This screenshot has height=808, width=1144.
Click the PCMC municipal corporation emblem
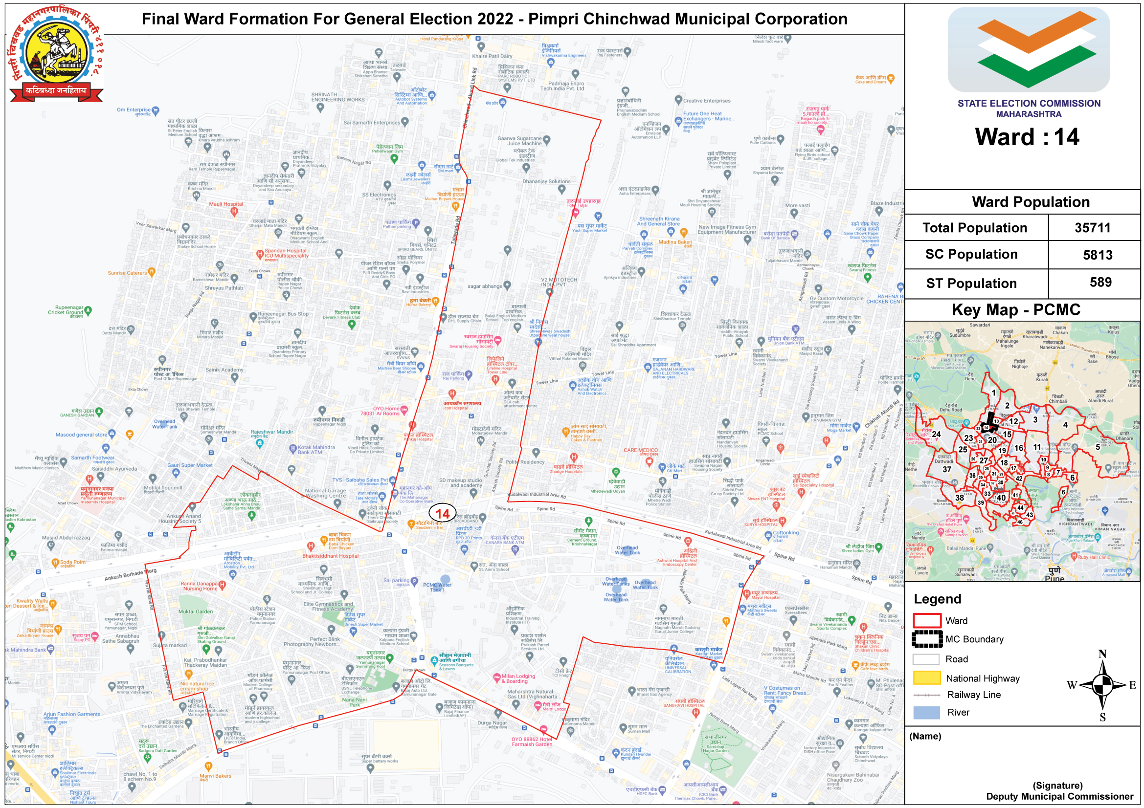(x=56, y=54)
